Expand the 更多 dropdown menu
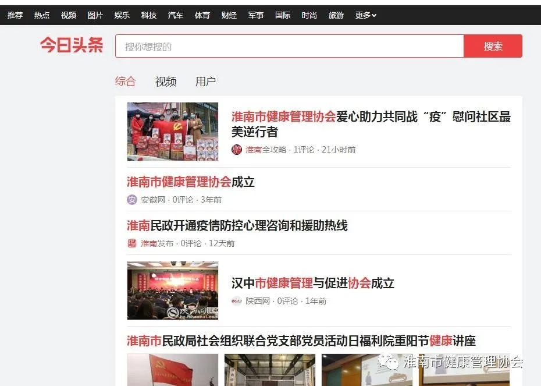The height and width of the screenshot is (386, 541). tap(366, 15)
